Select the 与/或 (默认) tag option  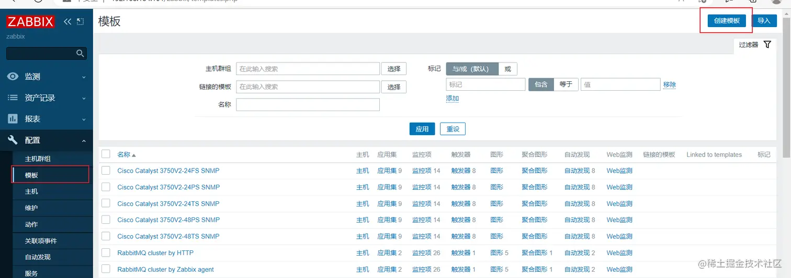472,69
